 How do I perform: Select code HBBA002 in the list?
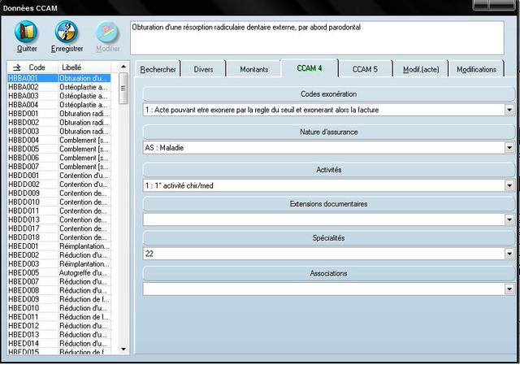tap(24, 87)
